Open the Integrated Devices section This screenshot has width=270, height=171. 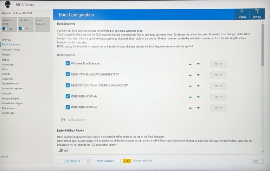(11, 50)
